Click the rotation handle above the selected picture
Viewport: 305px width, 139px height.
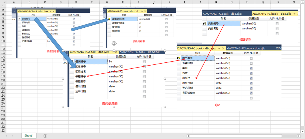point(114,43)
